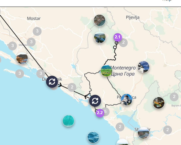Image resolution: width=181 pixels, height=145 pixels.
Task: Select the purple 2.1 stage marker
Action: tap(117, 37)
